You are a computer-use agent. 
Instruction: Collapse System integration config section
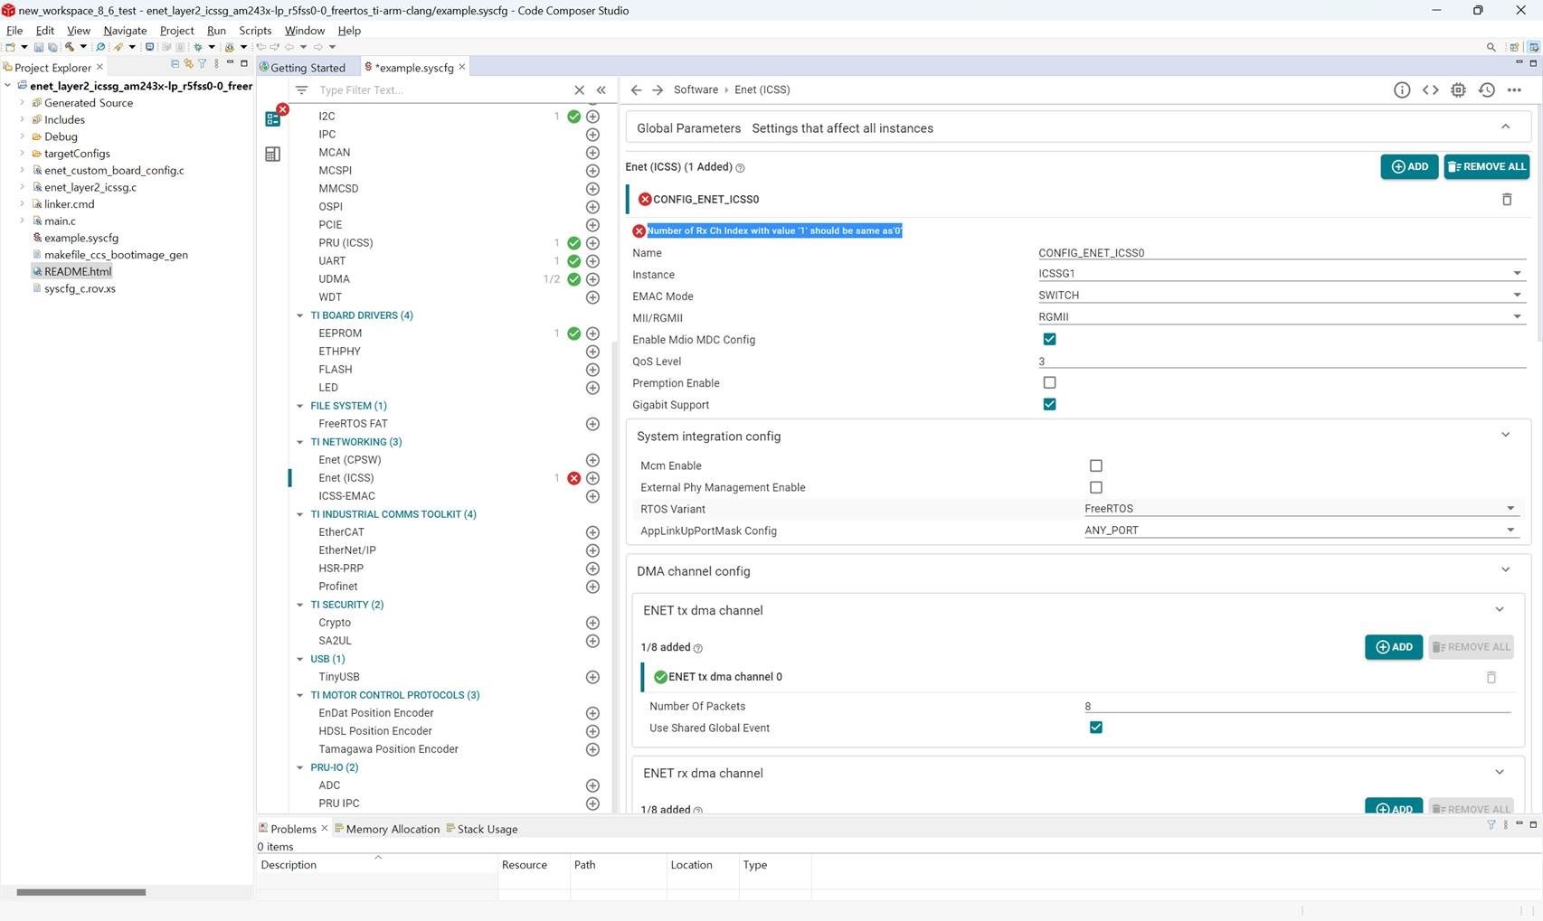coord(1505,436)
